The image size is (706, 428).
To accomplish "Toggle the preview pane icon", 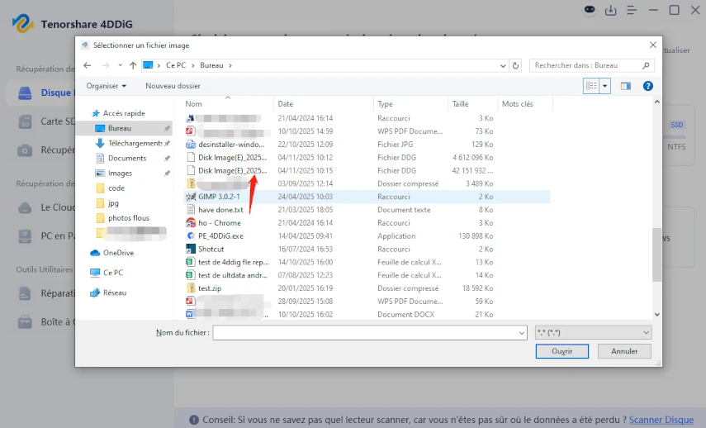I will point(626,86).
